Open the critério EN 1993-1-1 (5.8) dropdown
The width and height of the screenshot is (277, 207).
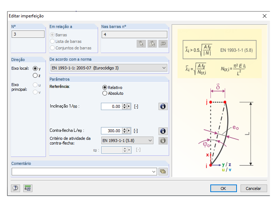[127, 141]
